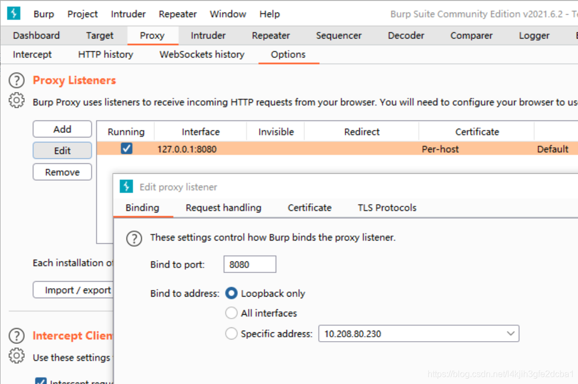
Task: Click Bind to port input field
Action: tap(249, 264)
